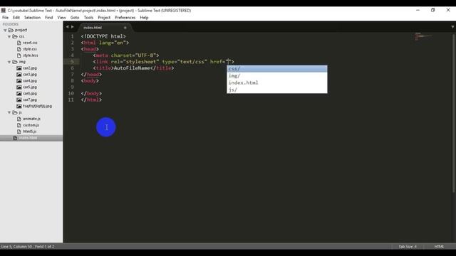The width and height of the screenshot is (456, 256).
Task: Click line number 9 in the gutter
Action: pyautogui.click(x=72, y=87)
